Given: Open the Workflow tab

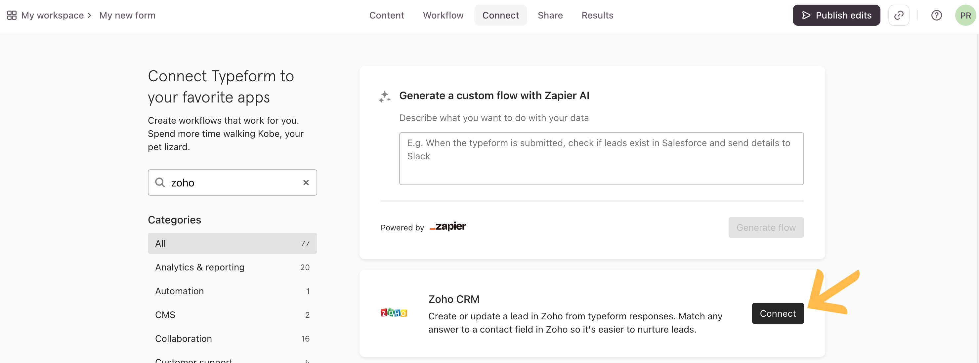Looking at the screenshot, I should pos(443,15).
